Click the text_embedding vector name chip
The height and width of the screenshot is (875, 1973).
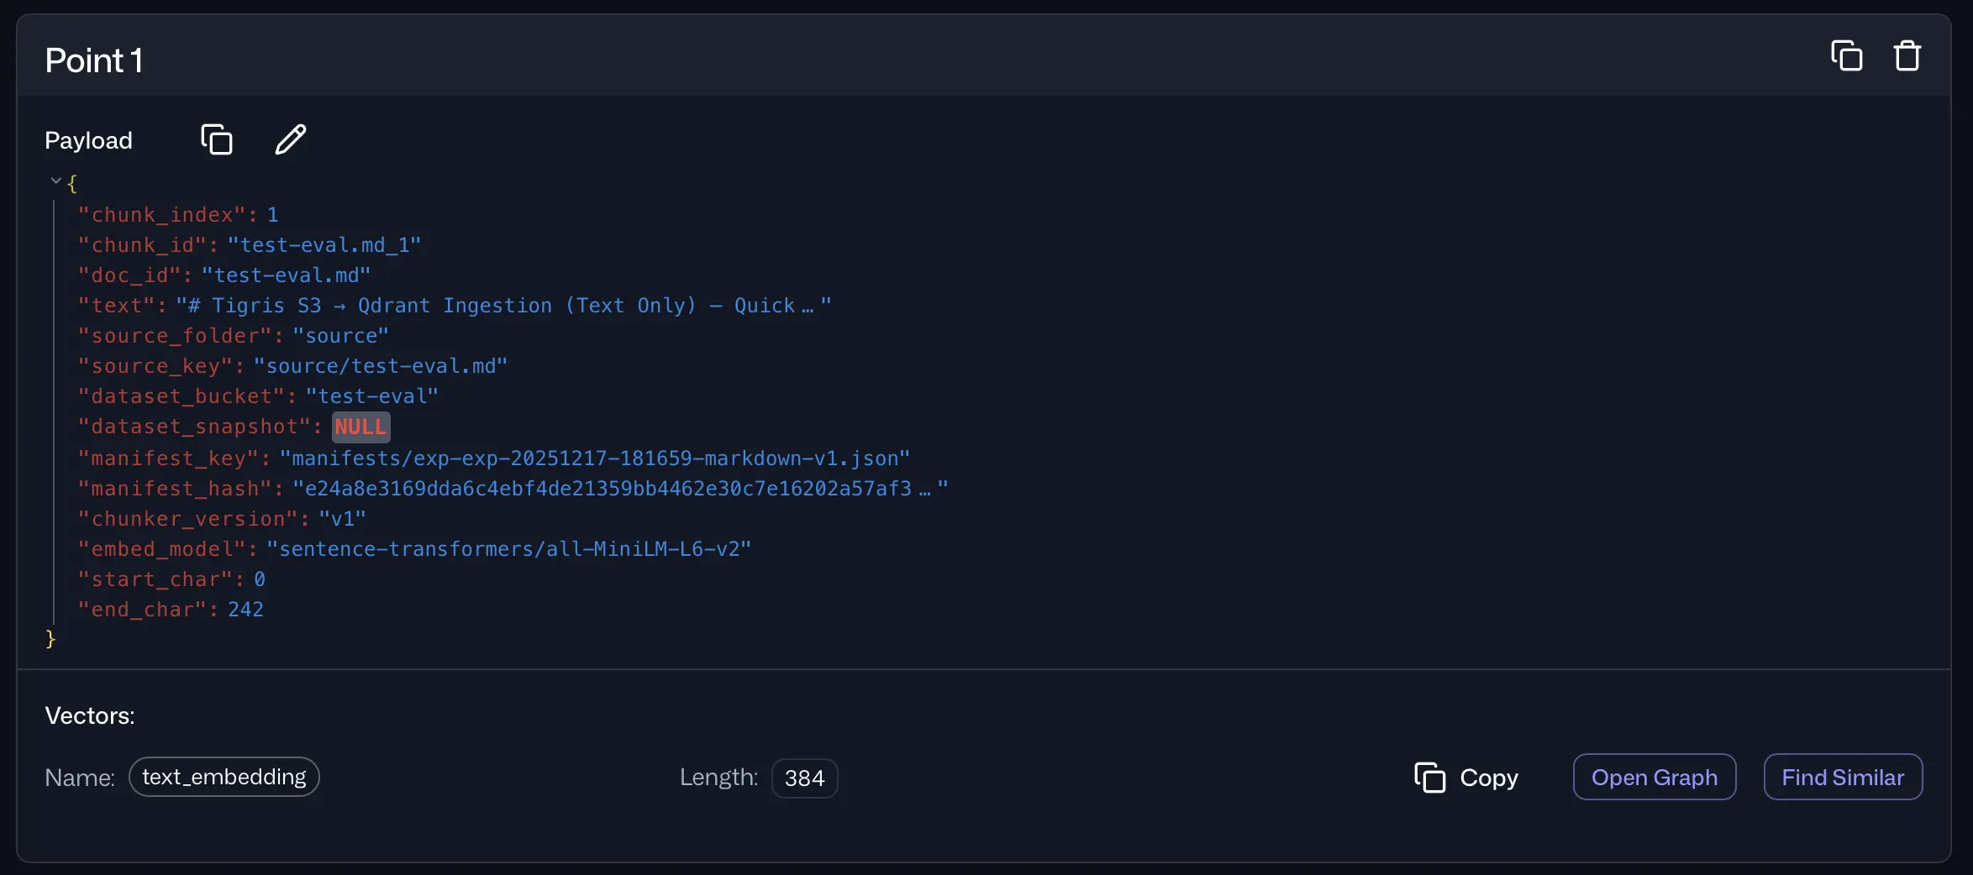(224, 778)
